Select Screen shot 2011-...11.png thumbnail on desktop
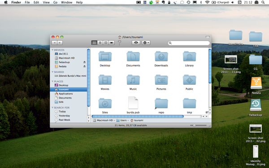 [231, 59]
